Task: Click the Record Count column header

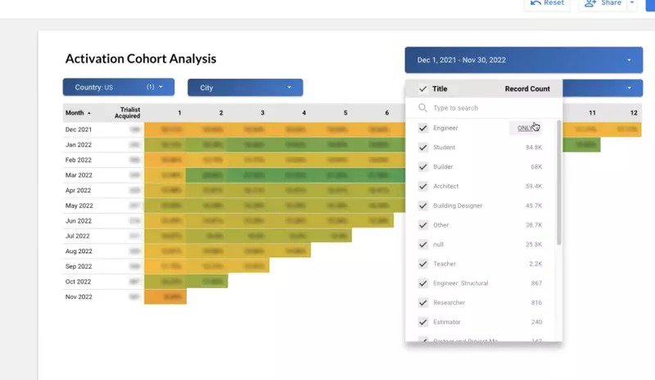Action: (x=527, y=88)
